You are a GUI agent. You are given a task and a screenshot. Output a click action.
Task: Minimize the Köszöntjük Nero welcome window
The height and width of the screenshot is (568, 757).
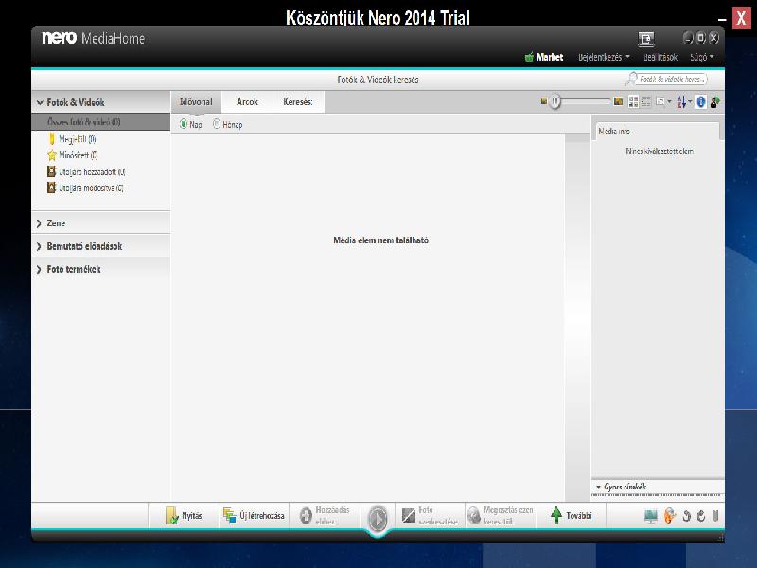[x=722, y=19]
